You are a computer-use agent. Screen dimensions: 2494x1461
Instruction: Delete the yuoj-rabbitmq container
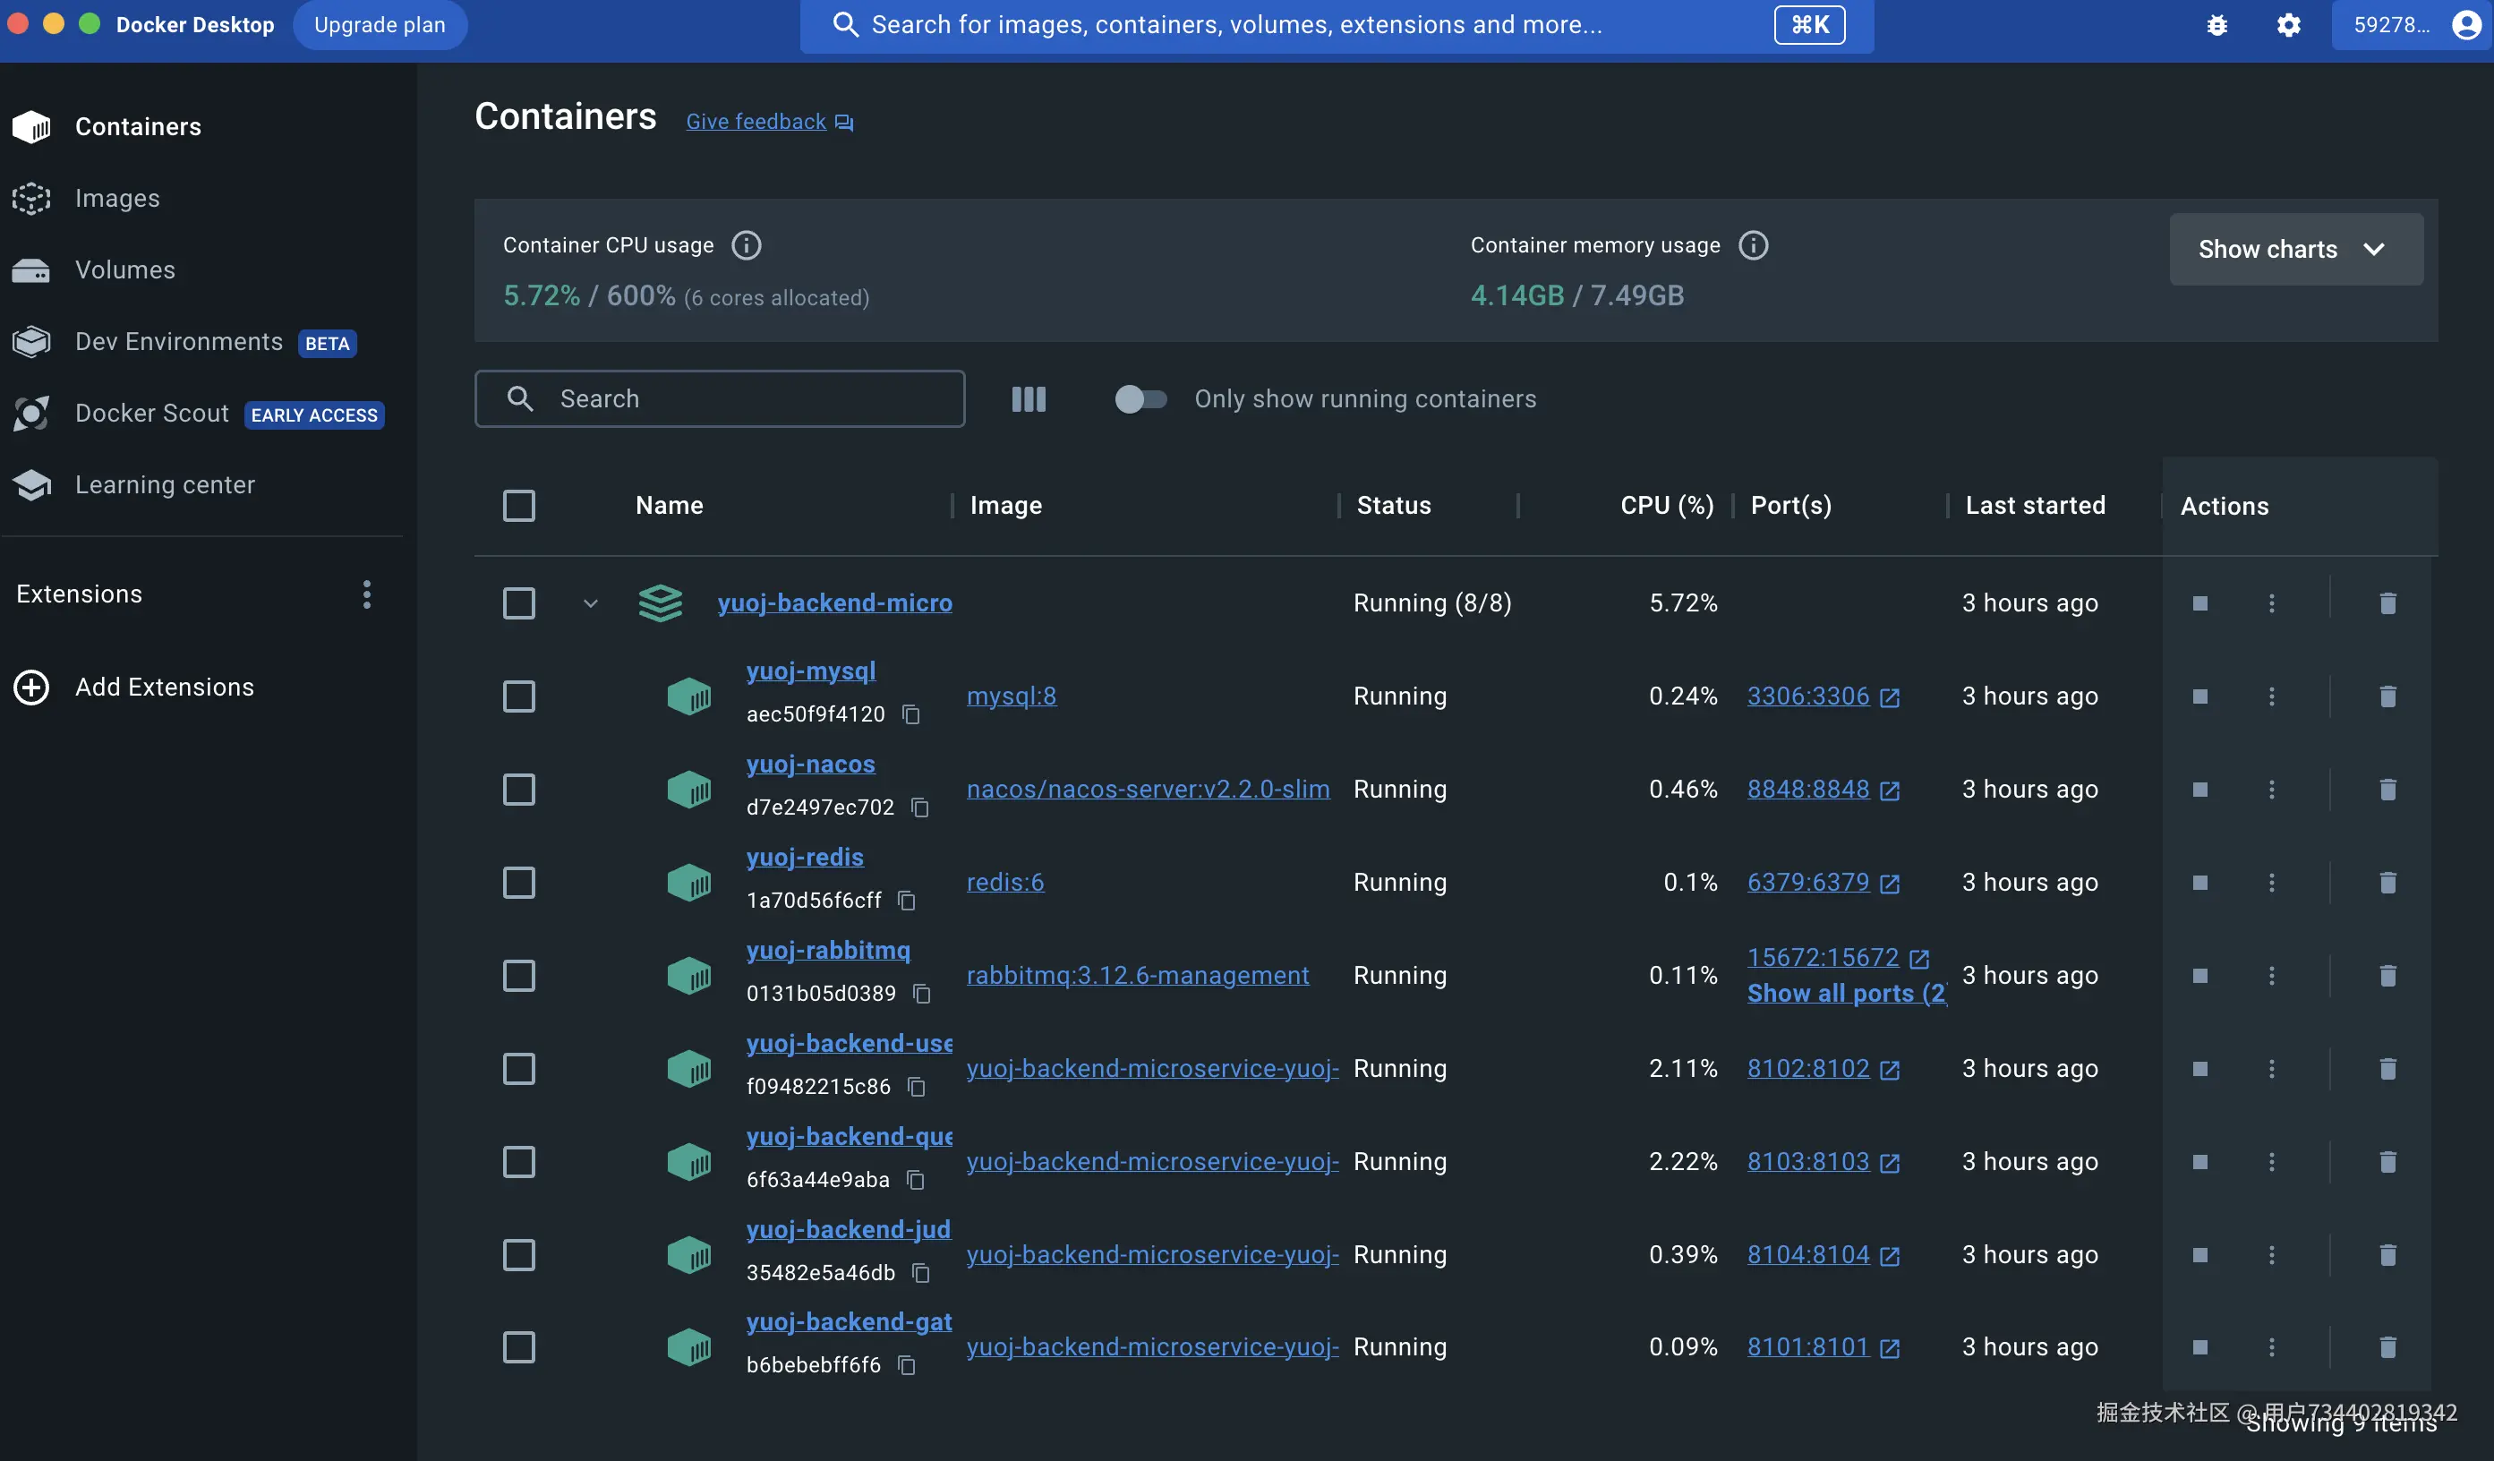tap(2387, 976)
